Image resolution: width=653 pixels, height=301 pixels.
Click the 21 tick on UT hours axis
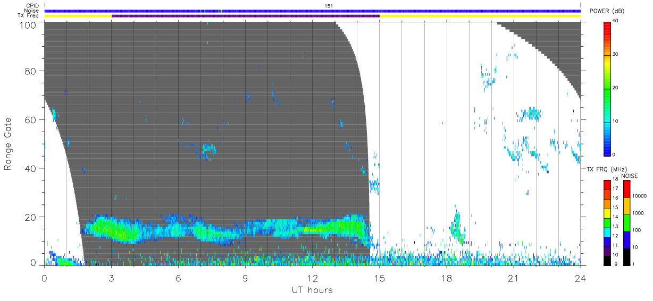[x=513, y=278]
